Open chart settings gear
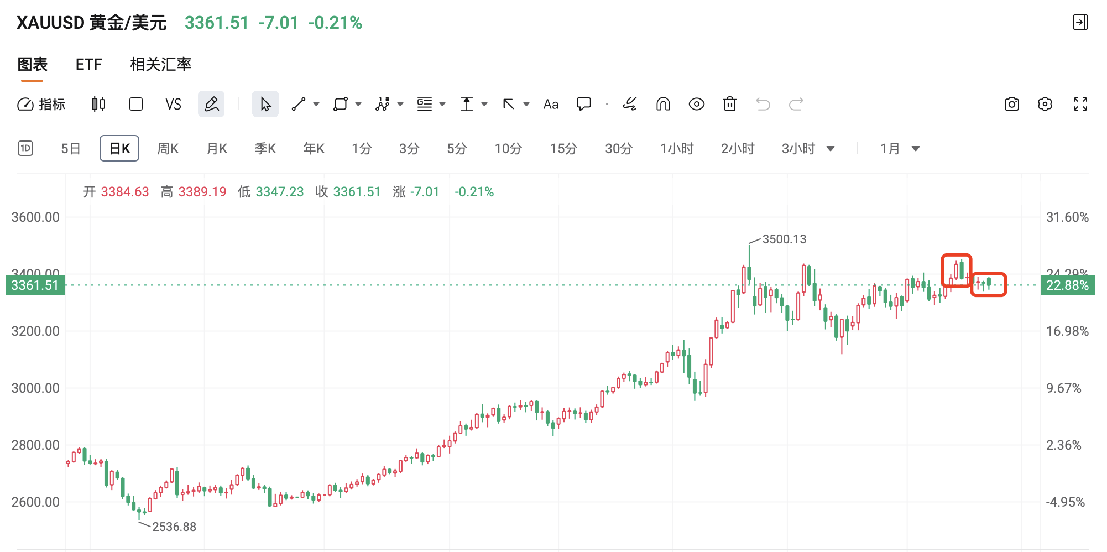 pos(1045,104)
